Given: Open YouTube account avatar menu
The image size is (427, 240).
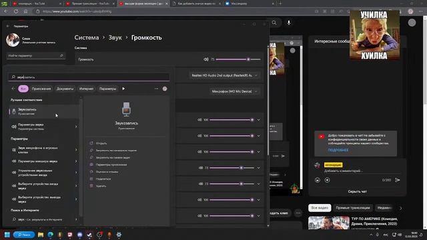Looking at the screenshot, I should [x=412, y=23].
